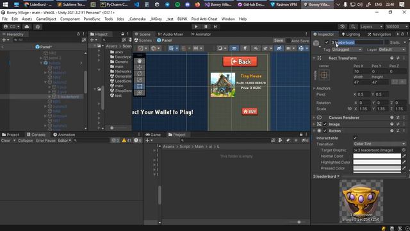Toggle the object active checkbox in Inspector
Viewport: 410px width, 231px height.
tap(327, 42)
